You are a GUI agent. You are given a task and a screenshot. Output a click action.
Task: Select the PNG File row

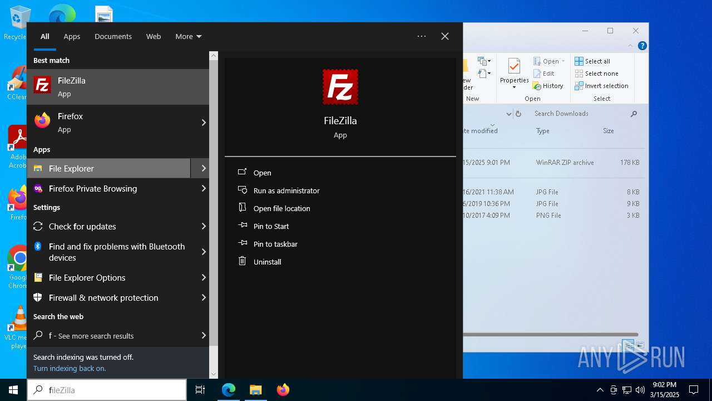point(553,215)
